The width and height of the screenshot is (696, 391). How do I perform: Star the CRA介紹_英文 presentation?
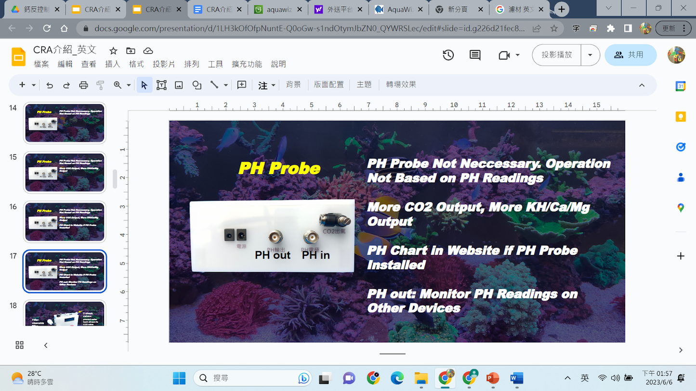[113, 50]
